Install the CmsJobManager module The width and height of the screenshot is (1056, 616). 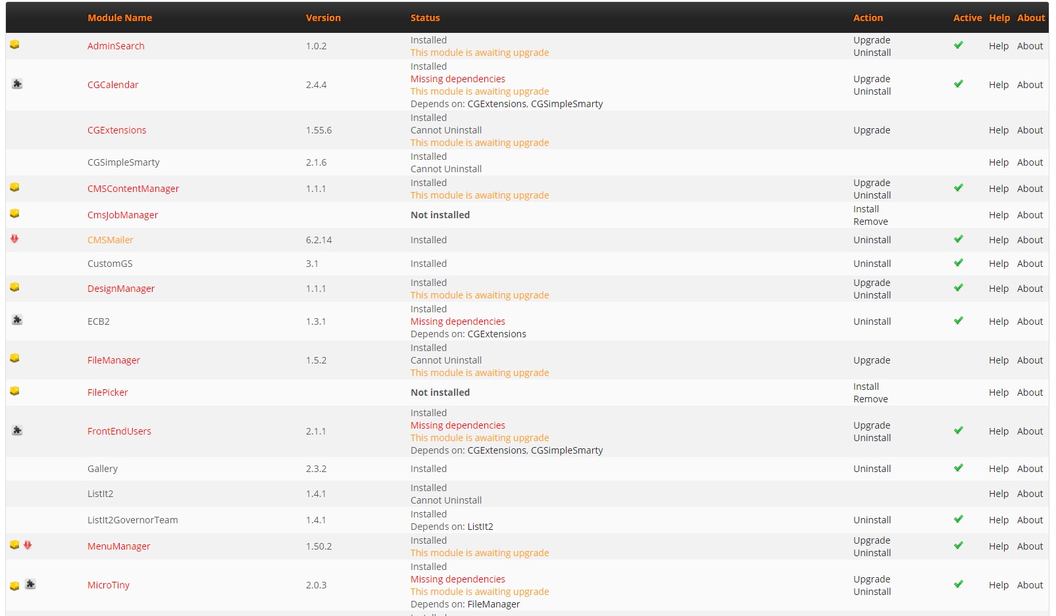(866, 209)
